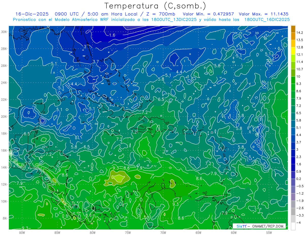Image resolution: width=305 pixels, height=236 pixels.
Task: Click the '1800UTC_16DIC2025' valid-until time
Action: [x=267, y=20]
